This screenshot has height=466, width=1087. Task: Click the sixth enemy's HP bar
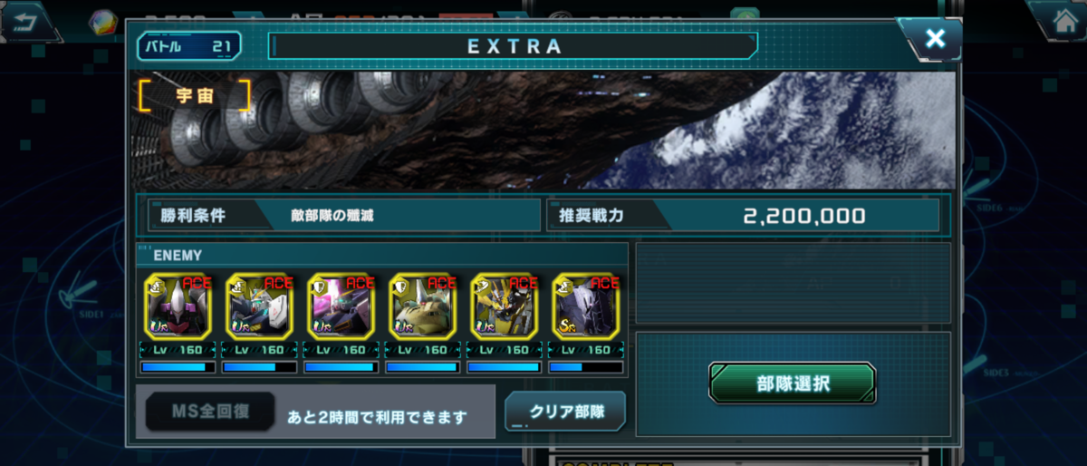point(586,367)
